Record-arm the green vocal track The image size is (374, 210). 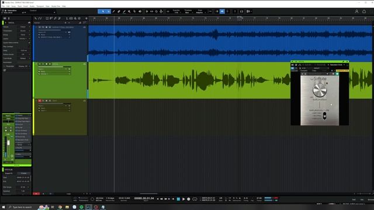tap(46, 64)
